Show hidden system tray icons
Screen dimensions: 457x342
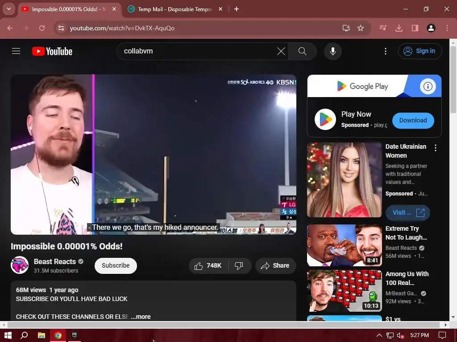coord(379,335)
